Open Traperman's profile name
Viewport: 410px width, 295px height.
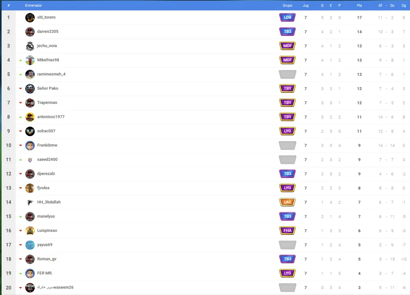(x=47, y=102)
